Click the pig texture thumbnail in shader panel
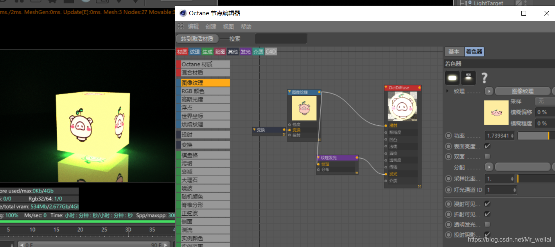The height and width of the screenshot is (247, 555). coord(496,112)
